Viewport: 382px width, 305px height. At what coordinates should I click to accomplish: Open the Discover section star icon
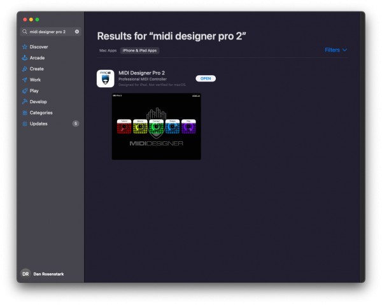click(25, 46)
